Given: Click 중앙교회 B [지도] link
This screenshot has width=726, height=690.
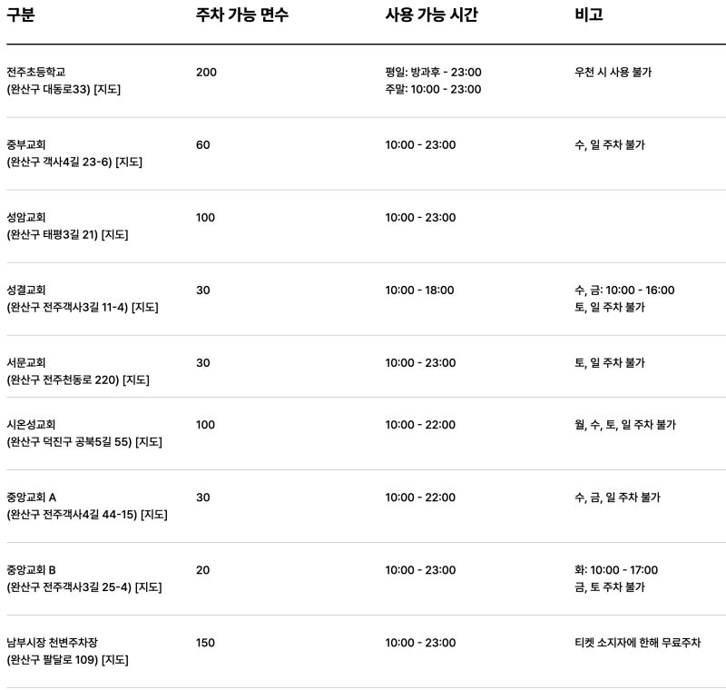Looking at the screenshot, I should tap(148, 587).
